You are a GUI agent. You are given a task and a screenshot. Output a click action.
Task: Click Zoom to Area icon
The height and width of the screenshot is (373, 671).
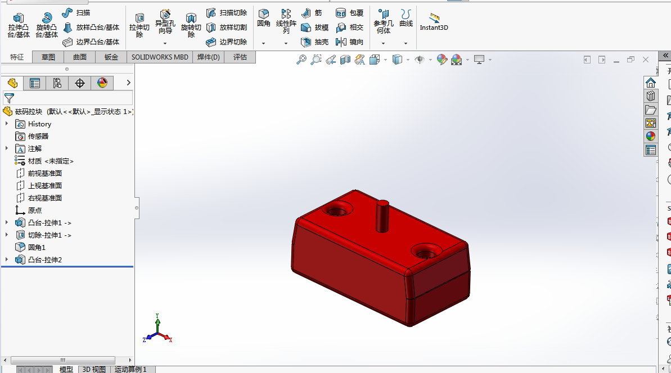316,60
